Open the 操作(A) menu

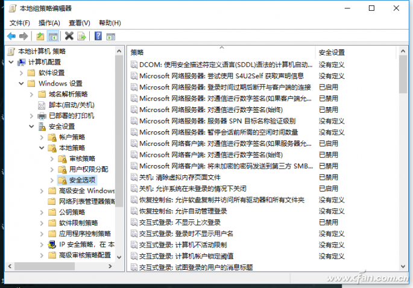[49, 23]
